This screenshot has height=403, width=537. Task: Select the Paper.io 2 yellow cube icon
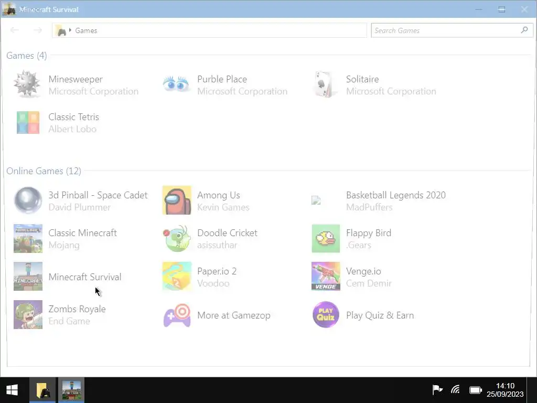[177, 276]
